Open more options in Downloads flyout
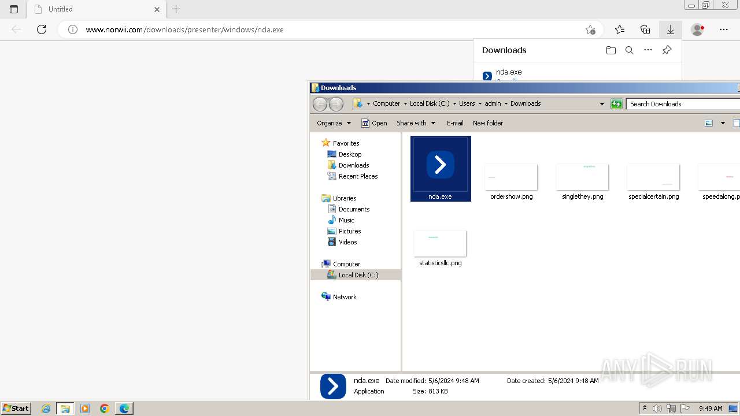The image size is (740, 416). point(648,50)
